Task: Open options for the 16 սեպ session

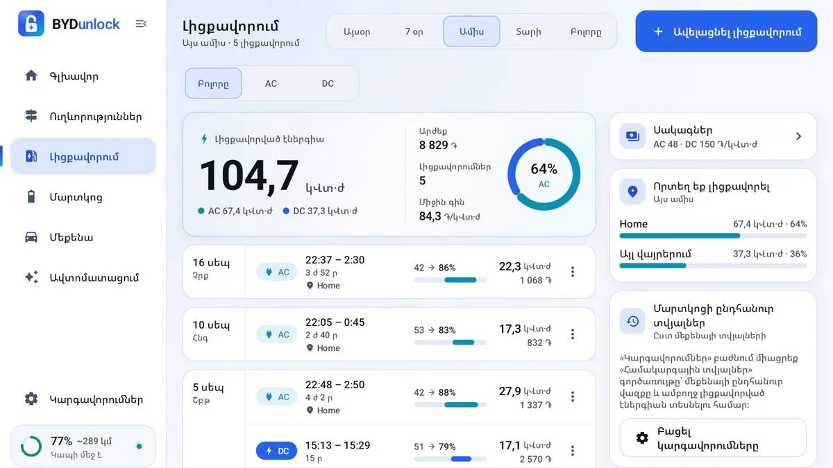Action: coord(573,272)
